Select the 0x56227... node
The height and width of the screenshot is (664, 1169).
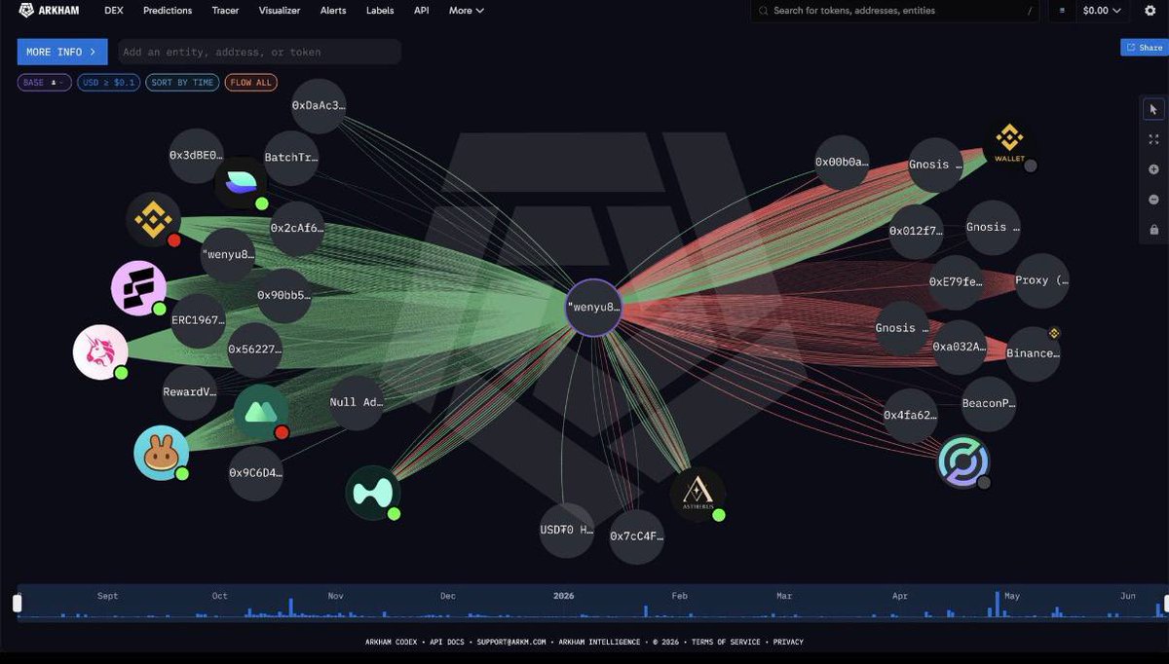pos(254,349)
